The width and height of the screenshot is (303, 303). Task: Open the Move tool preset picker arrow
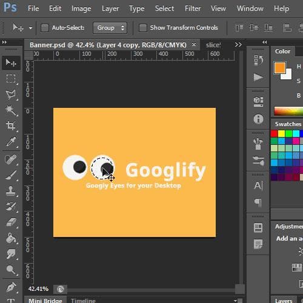click(x=30, y=28)
